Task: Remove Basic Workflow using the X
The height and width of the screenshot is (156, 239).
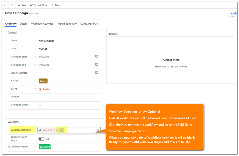Action: tap(61, 130)
